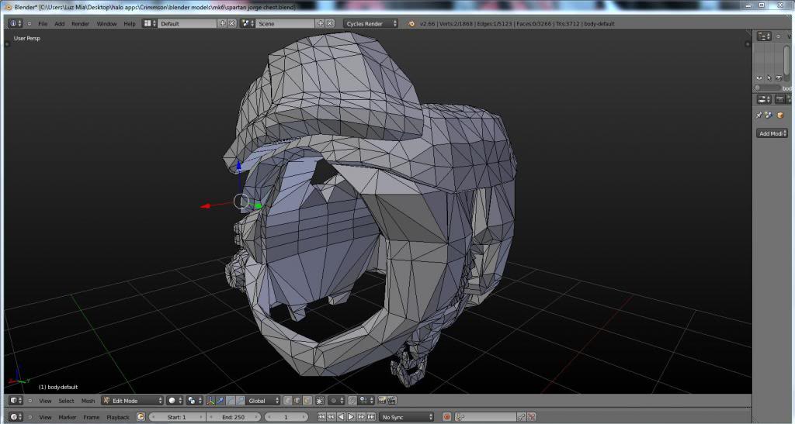The image size is (795, 424).
Task: Toggle outliner selectable cursor icon
Action: (769, 78)
